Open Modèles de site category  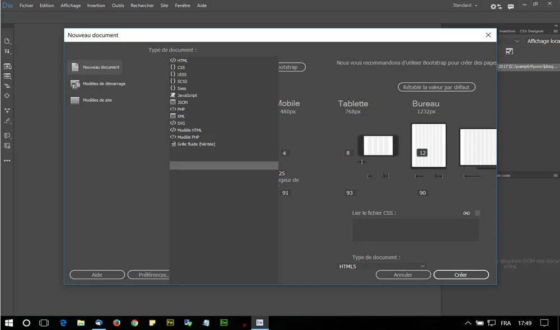[73, 101]
